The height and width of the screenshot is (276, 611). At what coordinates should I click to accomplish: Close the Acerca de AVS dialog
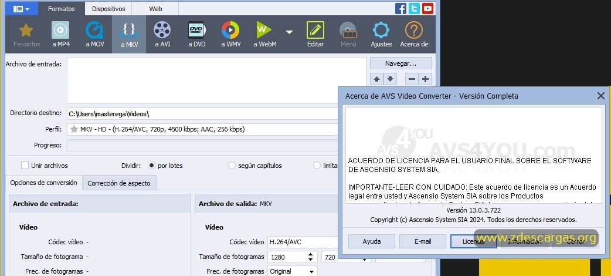click(x=601, y=96)
